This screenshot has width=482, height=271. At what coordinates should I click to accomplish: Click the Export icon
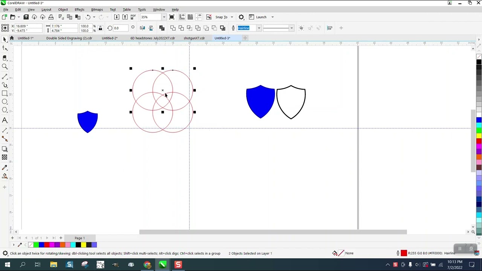pyautogui.click(x=125, y=17)
